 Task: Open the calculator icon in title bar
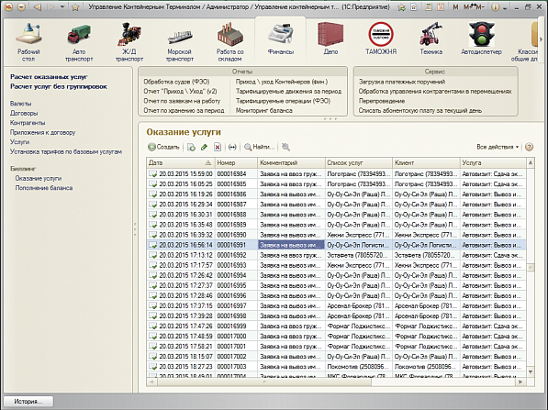[428, 7]
